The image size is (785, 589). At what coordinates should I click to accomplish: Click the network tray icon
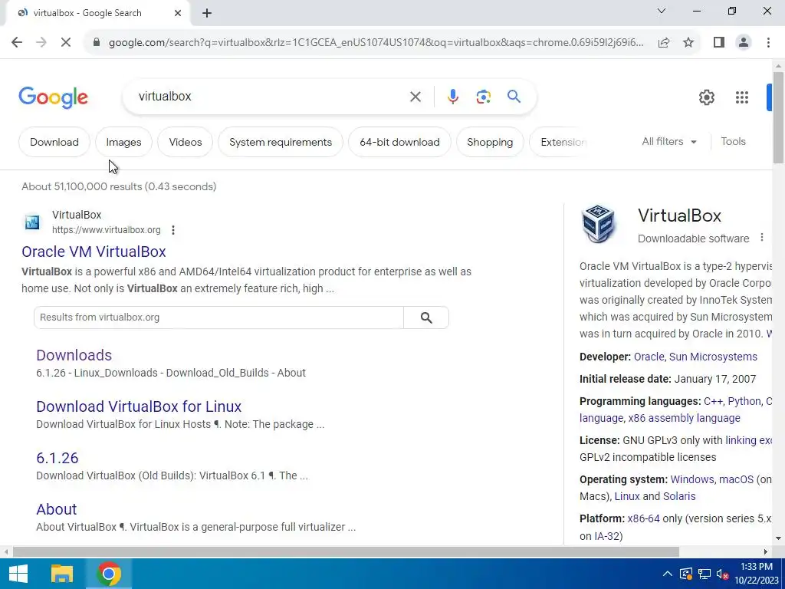pyautogui.click(x=705, y=574)
